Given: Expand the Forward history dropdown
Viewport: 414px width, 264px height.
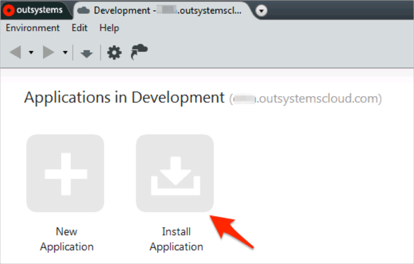Looking at the screenshot, I should pos(65,53).
